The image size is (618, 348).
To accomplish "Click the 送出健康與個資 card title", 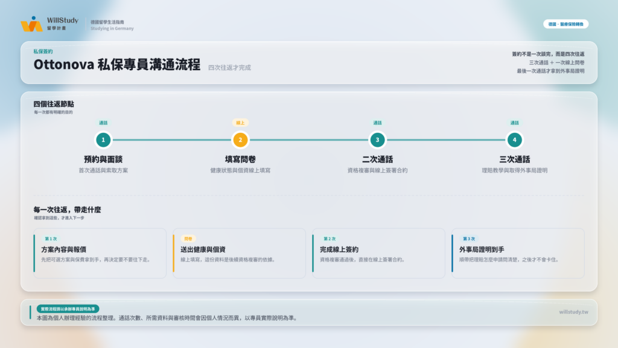I will coord(203,250).
